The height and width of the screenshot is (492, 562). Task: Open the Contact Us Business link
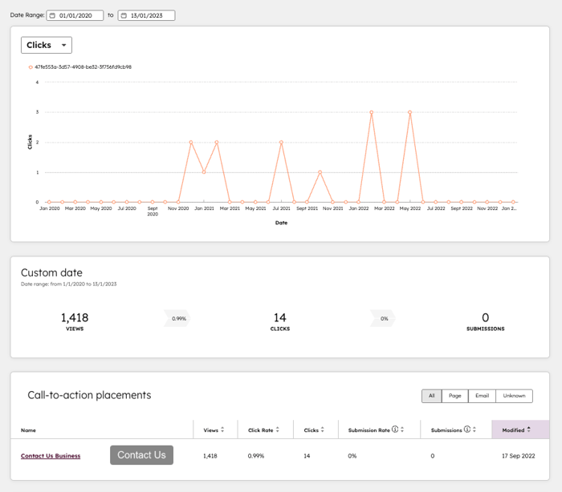point(51,456)
